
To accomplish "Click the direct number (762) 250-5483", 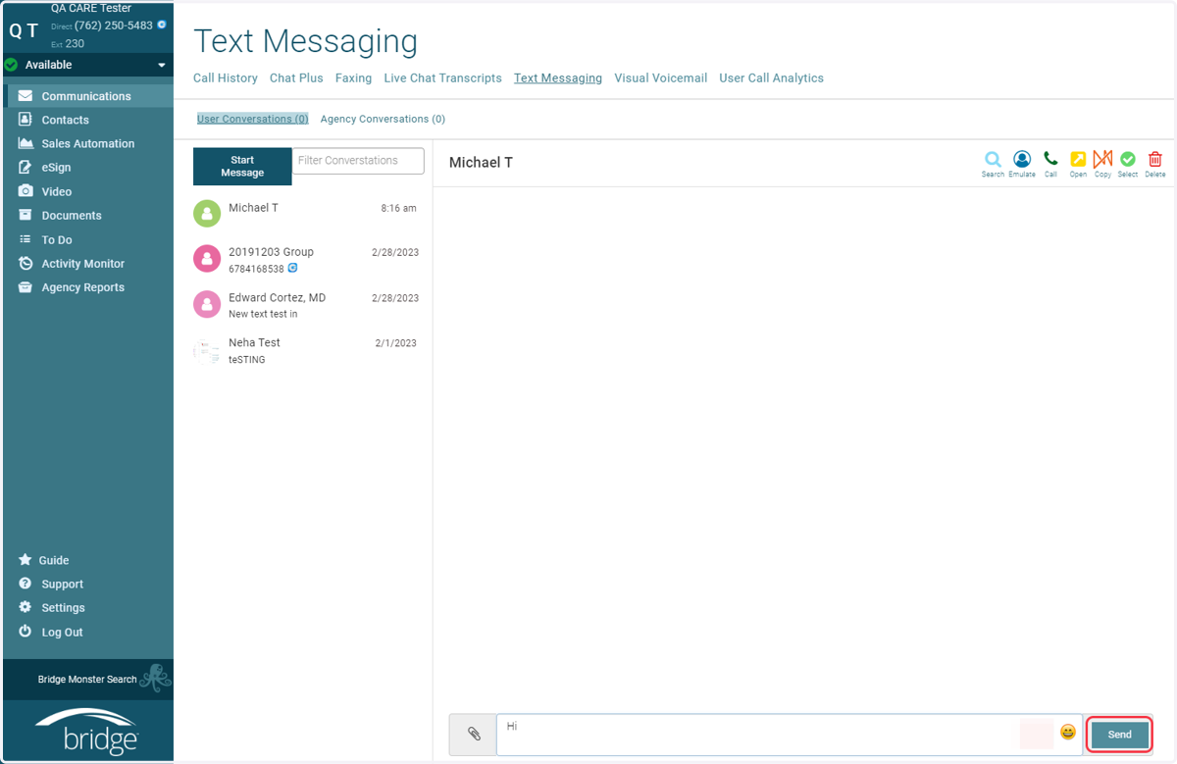I will click(114, 25).
